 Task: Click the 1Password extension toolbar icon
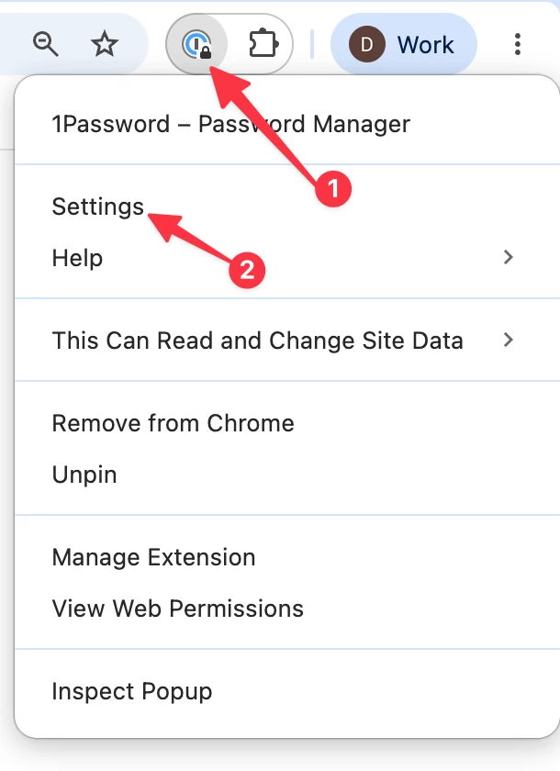pyautogui.click(x=197, y=44)
